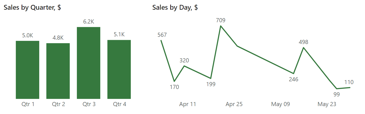This screenshot has width=365, height=114.
Task: Click the 498 data label
Action: (303, 42)
